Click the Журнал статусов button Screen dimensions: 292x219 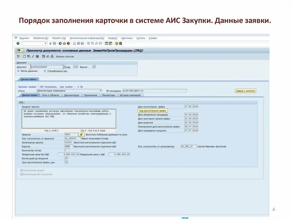coord(65,57)
